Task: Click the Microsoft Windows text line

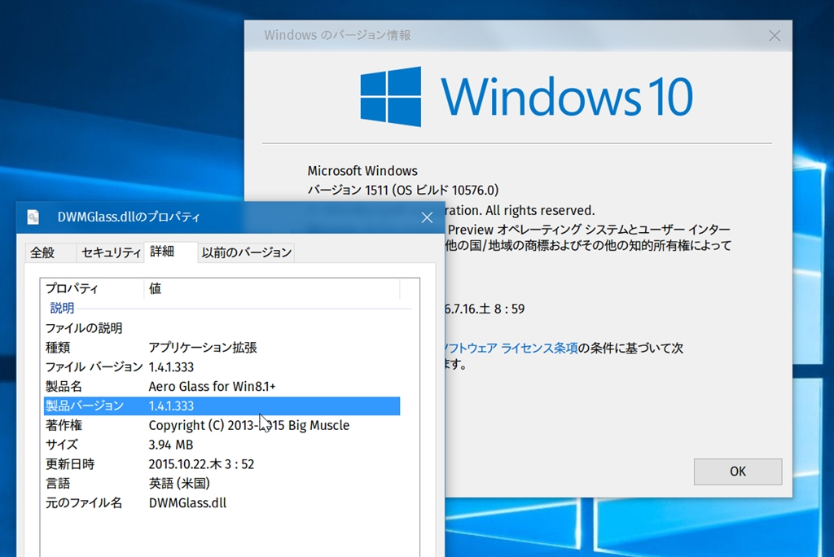Action: click(x=362, y=171)
